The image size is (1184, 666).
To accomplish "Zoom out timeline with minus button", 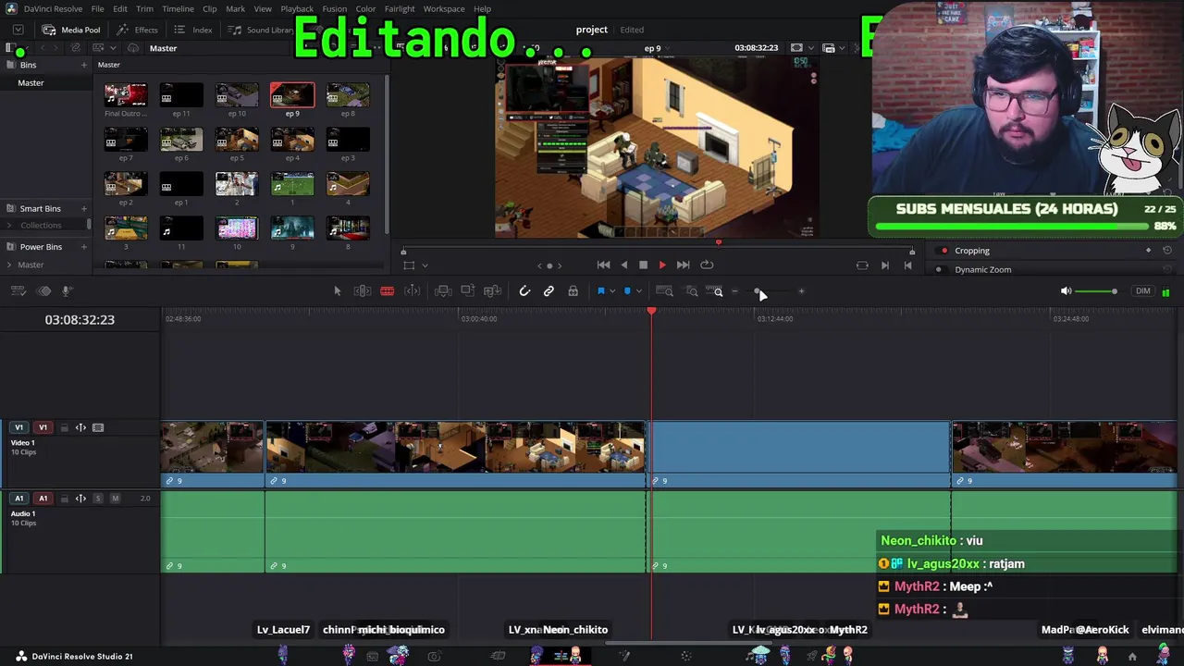I will click(735, 292).
